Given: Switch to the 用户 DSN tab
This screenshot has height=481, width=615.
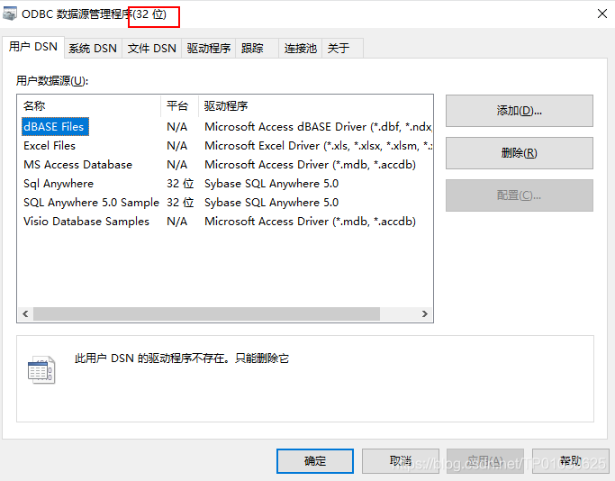Looking at the screenshot, I should click(x=33, y=47).
